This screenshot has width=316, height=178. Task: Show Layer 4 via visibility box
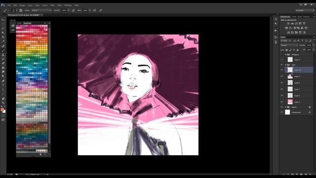click(x=282, y=59)
